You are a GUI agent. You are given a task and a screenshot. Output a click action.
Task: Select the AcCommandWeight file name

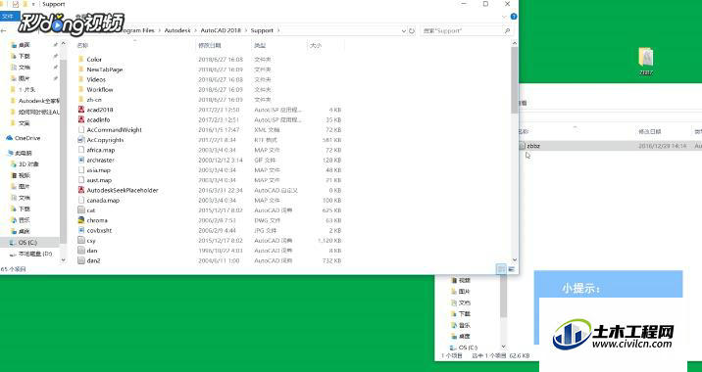114,129
